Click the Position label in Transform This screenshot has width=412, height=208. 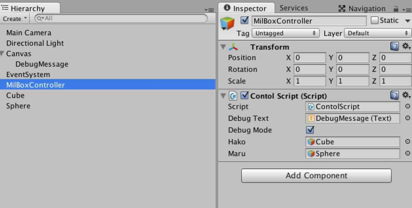tap(242, 58)
